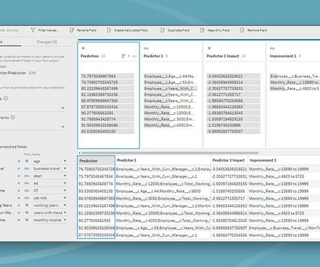Open the working years field dropdown
This screenshot has width=320, height=267.
coord(65,205)
